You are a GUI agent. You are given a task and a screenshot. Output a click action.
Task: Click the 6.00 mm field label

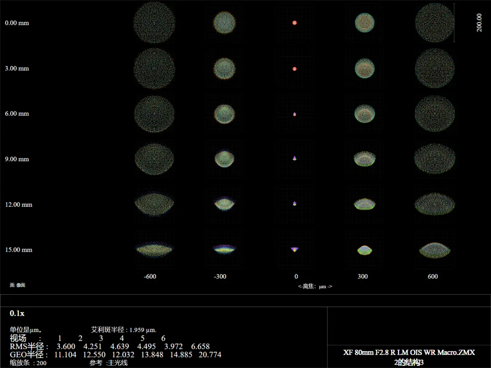tap(17, 114)
